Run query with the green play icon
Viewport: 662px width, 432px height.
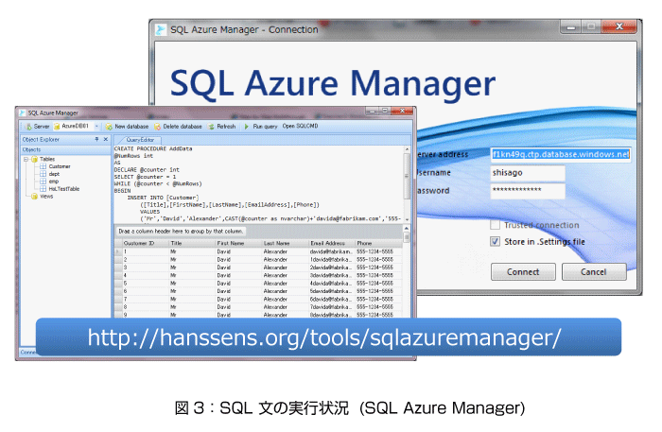click(246, 126)
